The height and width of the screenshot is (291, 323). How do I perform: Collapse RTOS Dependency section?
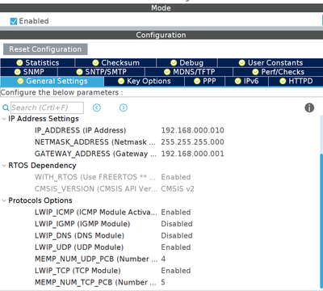click(4, 166)
